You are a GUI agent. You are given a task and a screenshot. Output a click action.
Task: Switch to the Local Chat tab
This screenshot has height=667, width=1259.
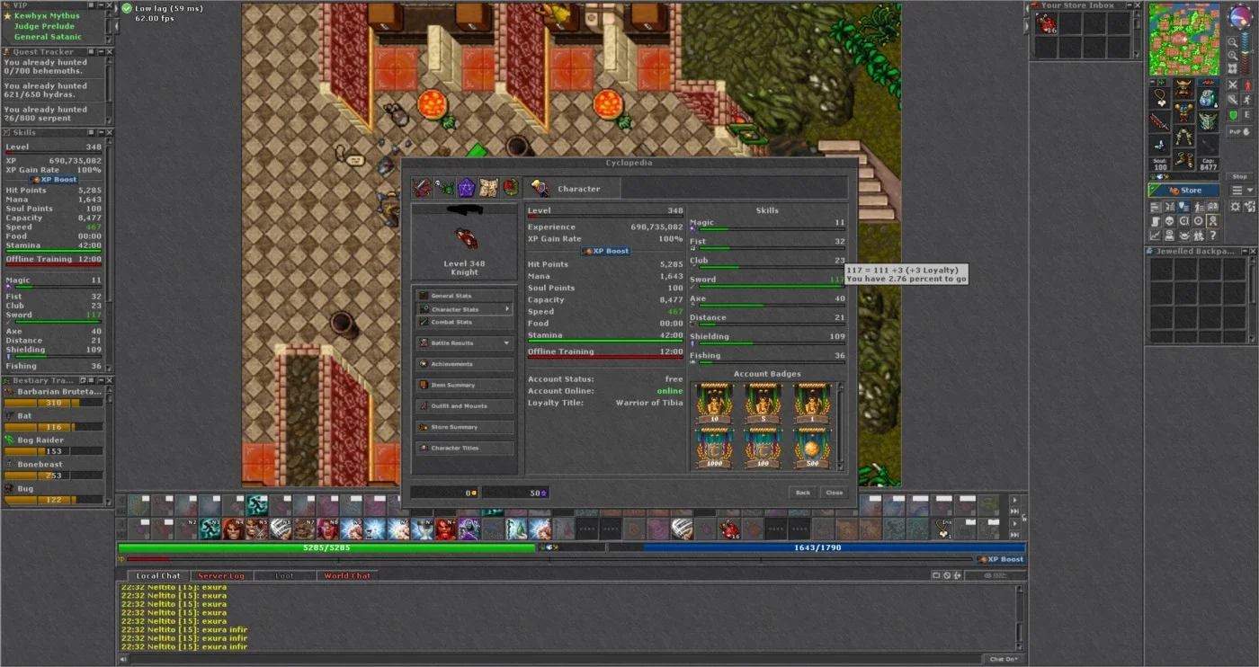click(x=158, y=575)
